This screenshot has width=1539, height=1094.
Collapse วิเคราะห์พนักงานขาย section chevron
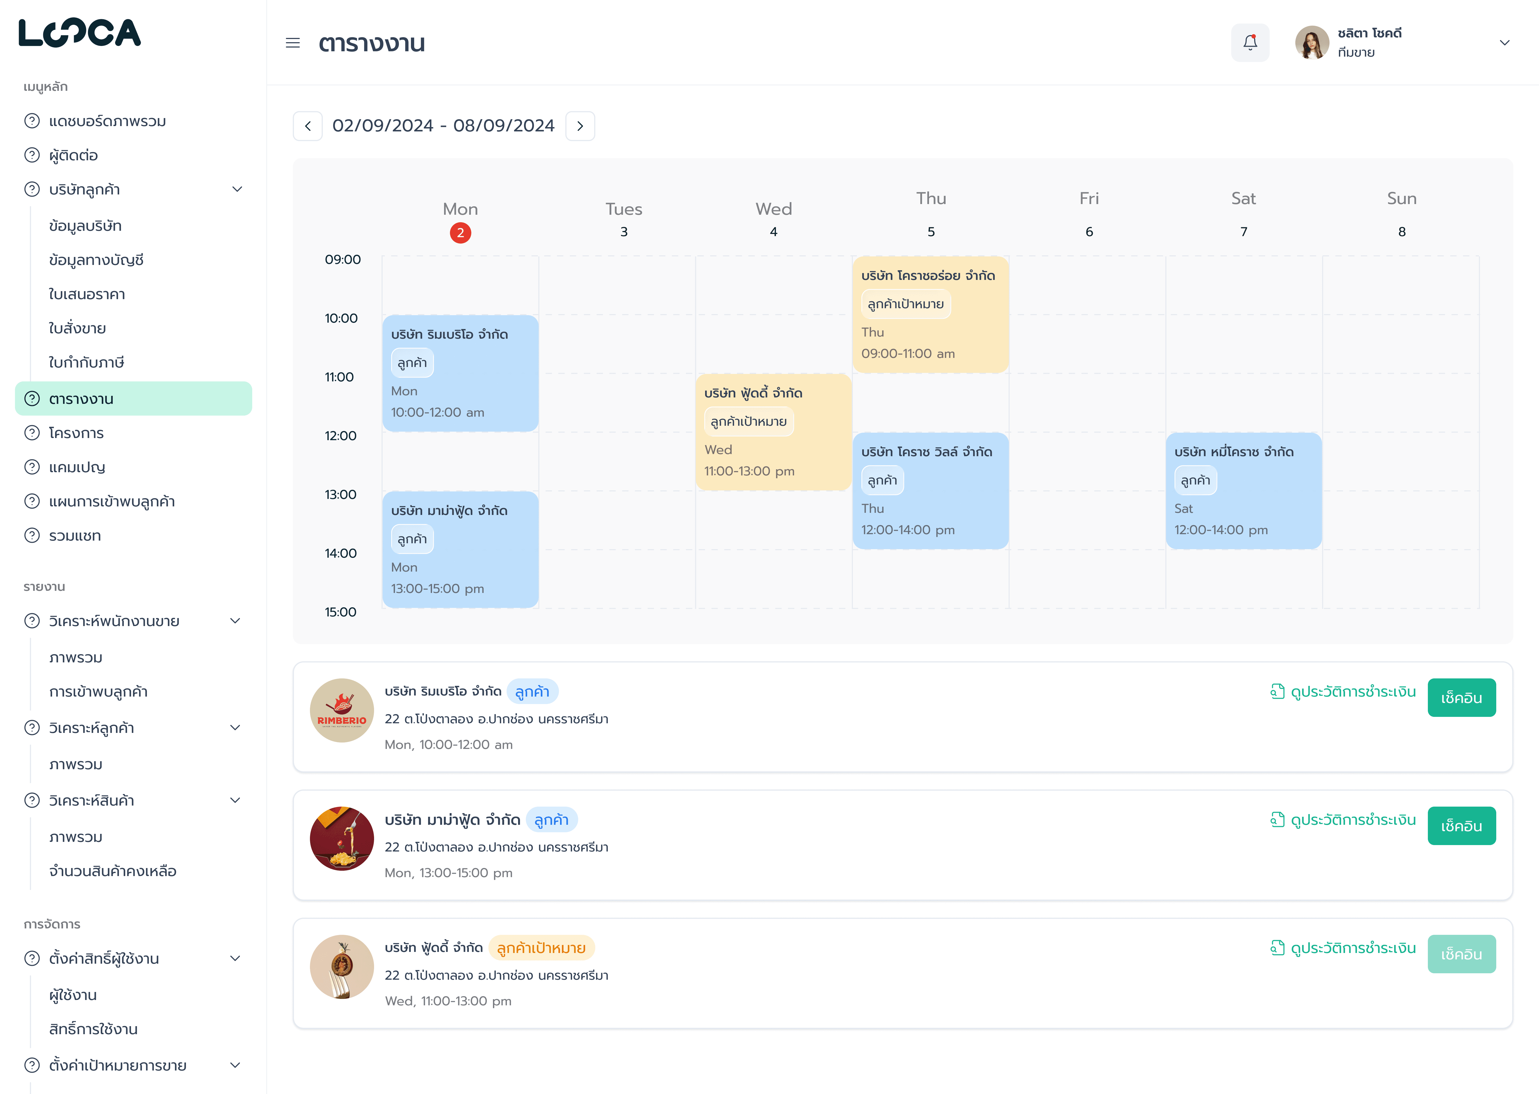click(x=235, y=620)
